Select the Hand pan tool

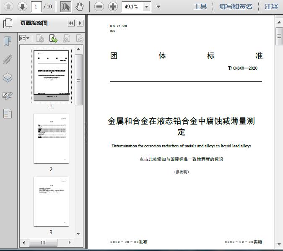(x=80, y=6)
